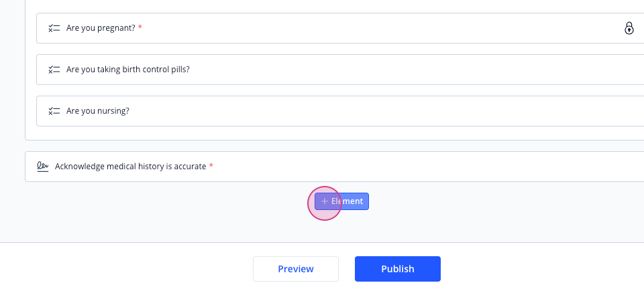Image resolution: width=644 pixels, height=295 pixels.
Task: Publish the form
Action: pyautogui.click(x=398, y=269)
